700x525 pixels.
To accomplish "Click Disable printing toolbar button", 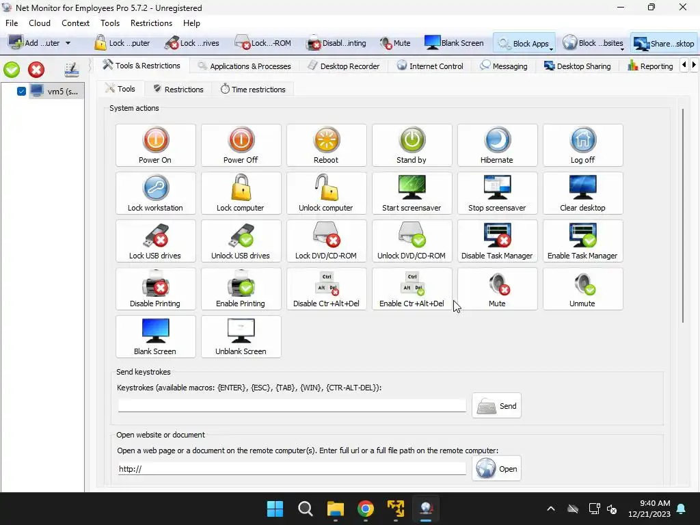I will tap(336, 43).
